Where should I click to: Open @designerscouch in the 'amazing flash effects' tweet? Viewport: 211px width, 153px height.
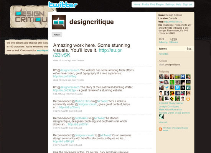[70, 70]
